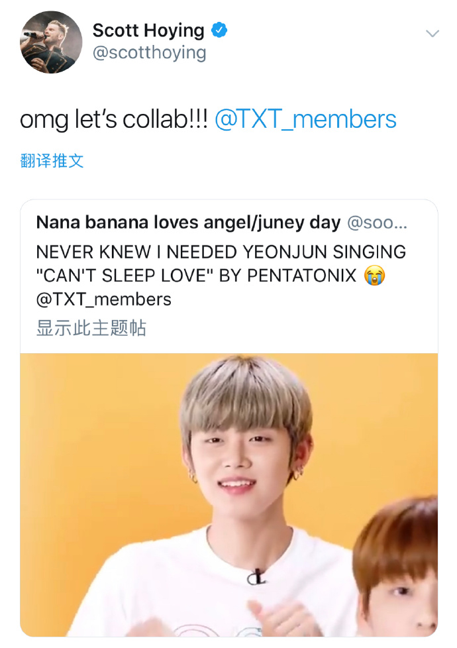Open @TXT_members mention beside "collab!!!"

pyautogui.click(x=305, y=120)
